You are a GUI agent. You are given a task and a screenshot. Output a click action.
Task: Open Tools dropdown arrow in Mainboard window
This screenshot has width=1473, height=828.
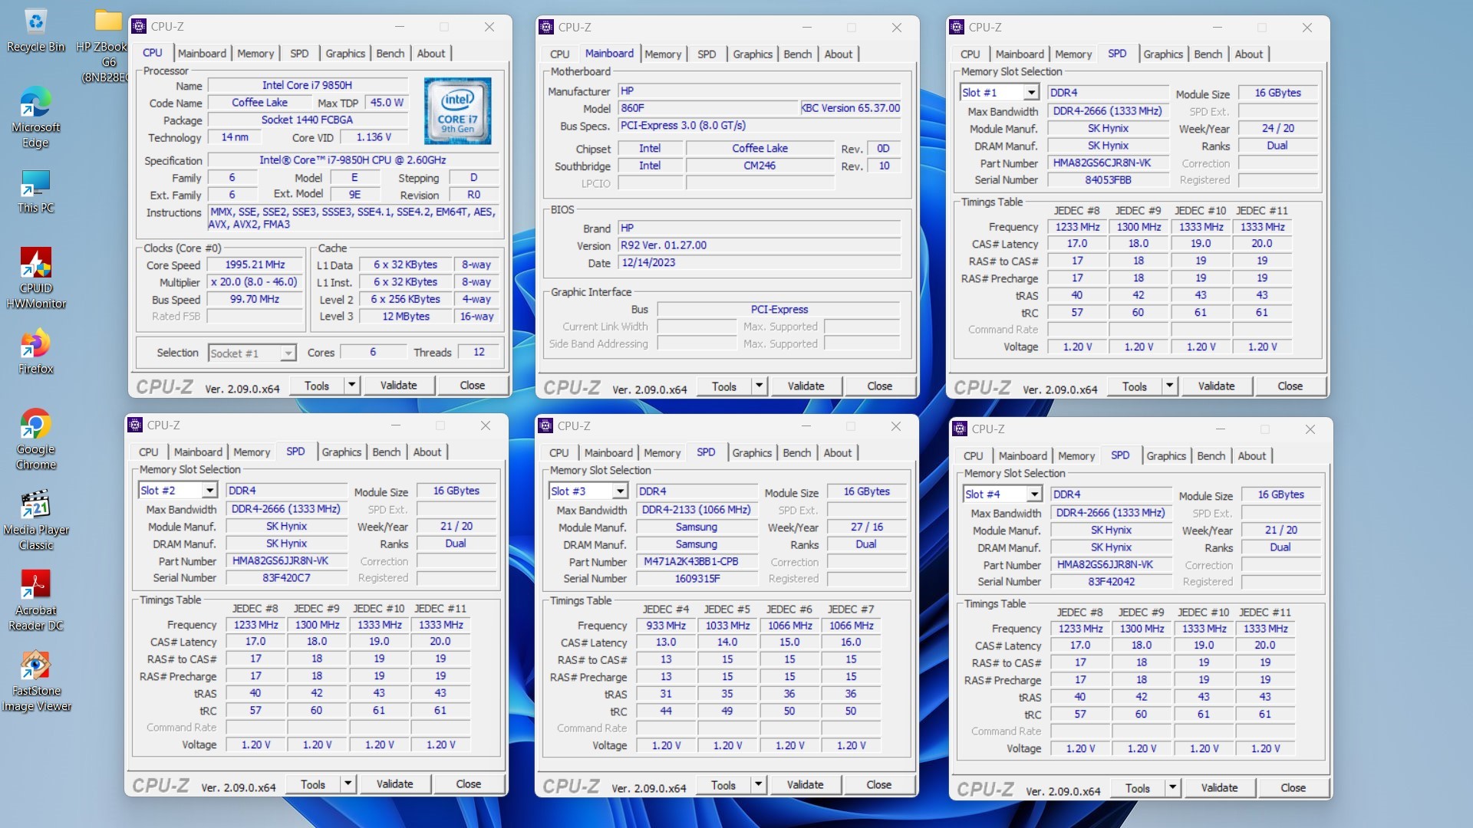click(759, 386)
